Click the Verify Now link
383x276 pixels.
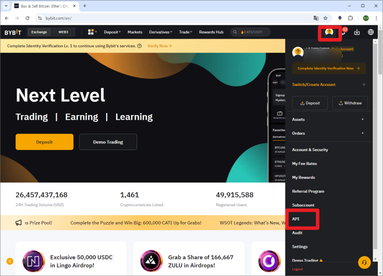click(x=159, y=46)
